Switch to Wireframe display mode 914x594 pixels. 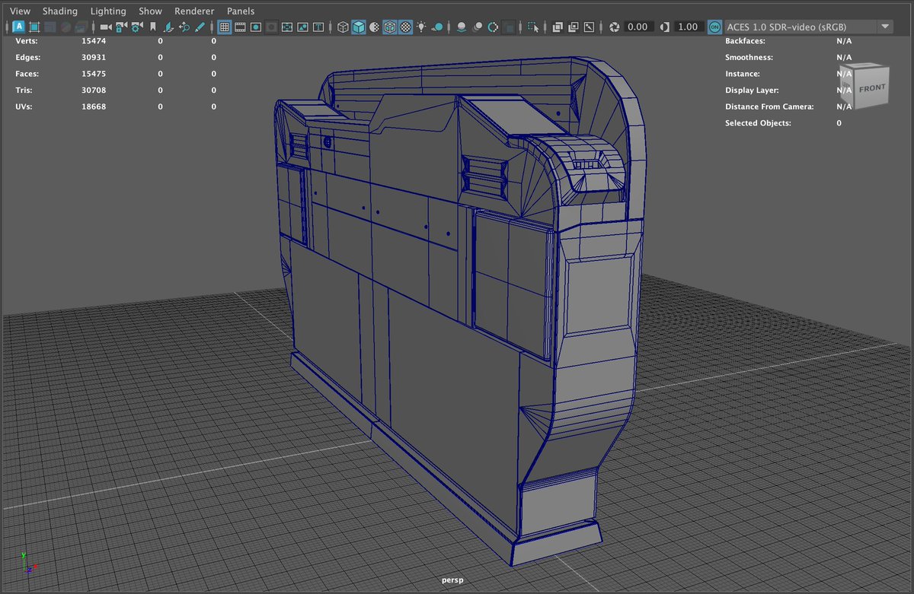pos(343,27)
